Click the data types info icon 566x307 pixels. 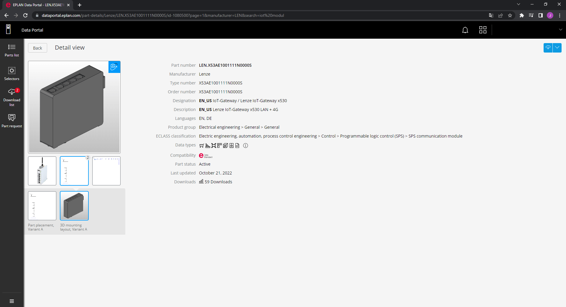coord(245,146)
